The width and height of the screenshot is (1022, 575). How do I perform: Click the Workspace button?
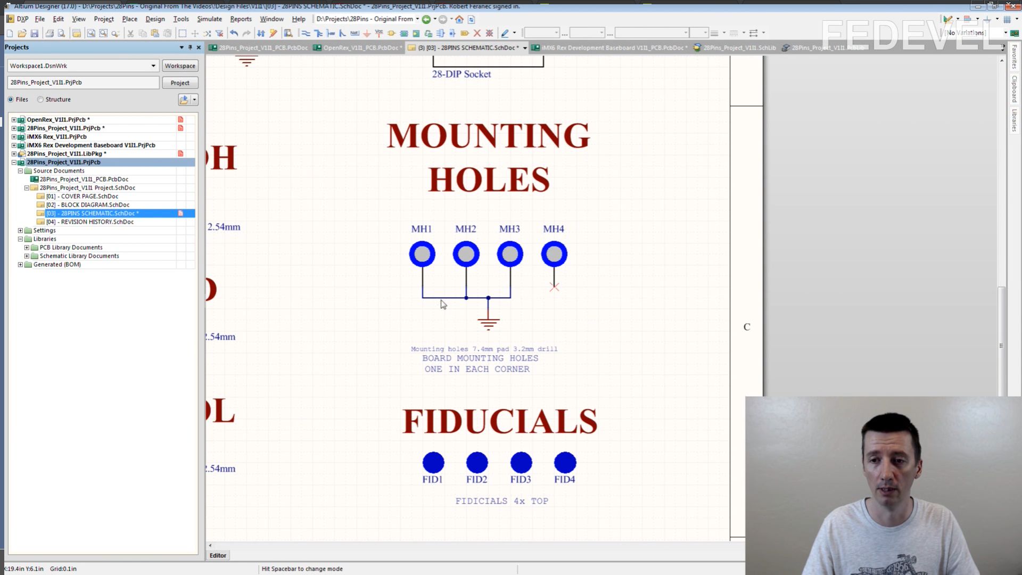tap(180, 66)
